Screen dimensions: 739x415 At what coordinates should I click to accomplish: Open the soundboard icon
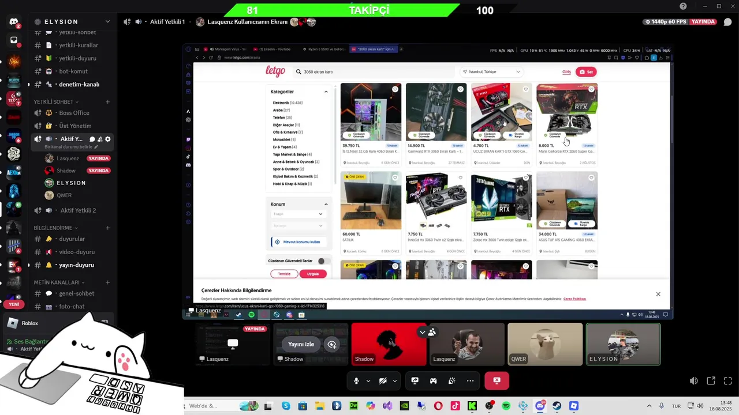[451, 381]
